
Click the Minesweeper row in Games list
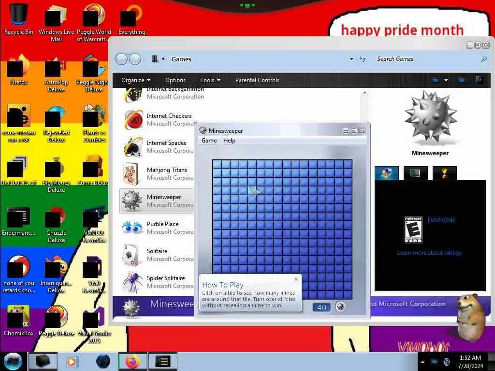157,200
